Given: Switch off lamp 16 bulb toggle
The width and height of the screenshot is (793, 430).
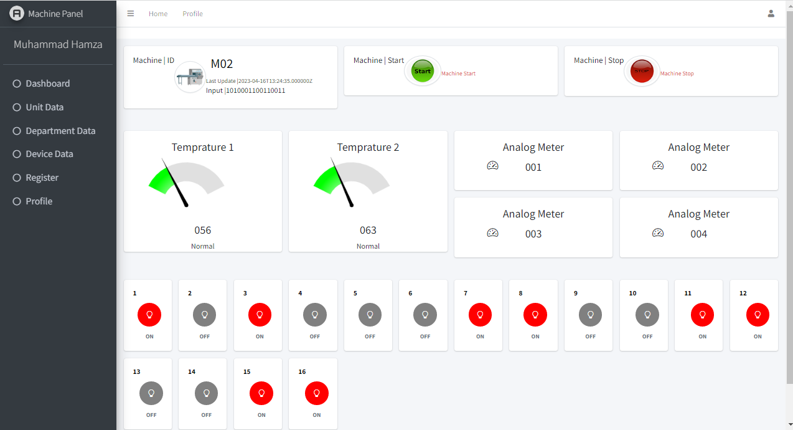Looking at the screenshot, I should (x=316, y=393).
